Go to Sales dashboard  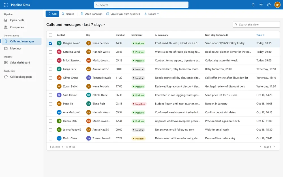(x=22, y=63)
